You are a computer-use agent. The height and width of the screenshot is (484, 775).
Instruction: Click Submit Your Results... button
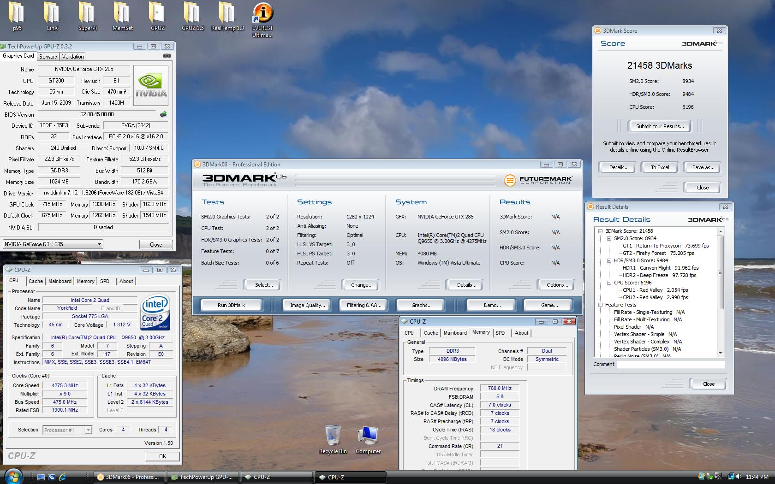660,126
